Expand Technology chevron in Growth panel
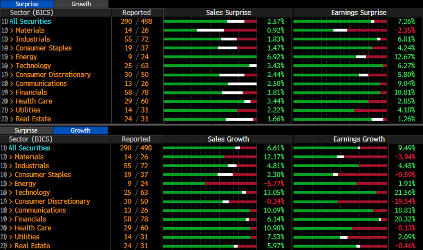This screenshot has width=423, height=250. point(11,193)
